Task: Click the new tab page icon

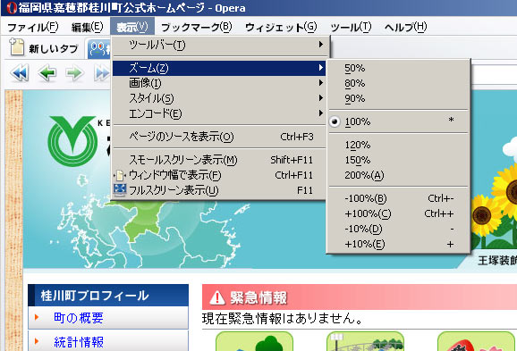Action: tap(16, 47)
